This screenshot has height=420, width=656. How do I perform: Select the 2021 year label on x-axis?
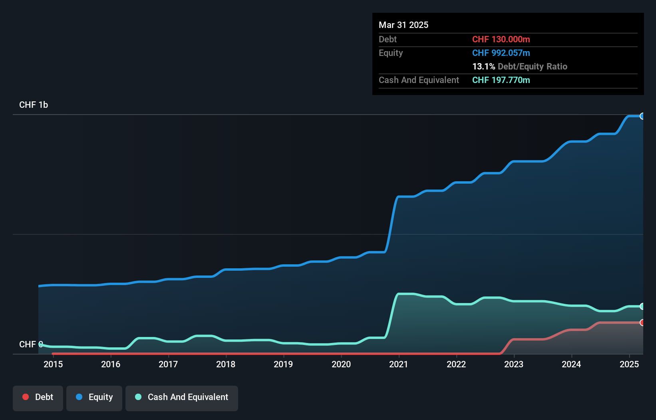click(x=399, y=365)
